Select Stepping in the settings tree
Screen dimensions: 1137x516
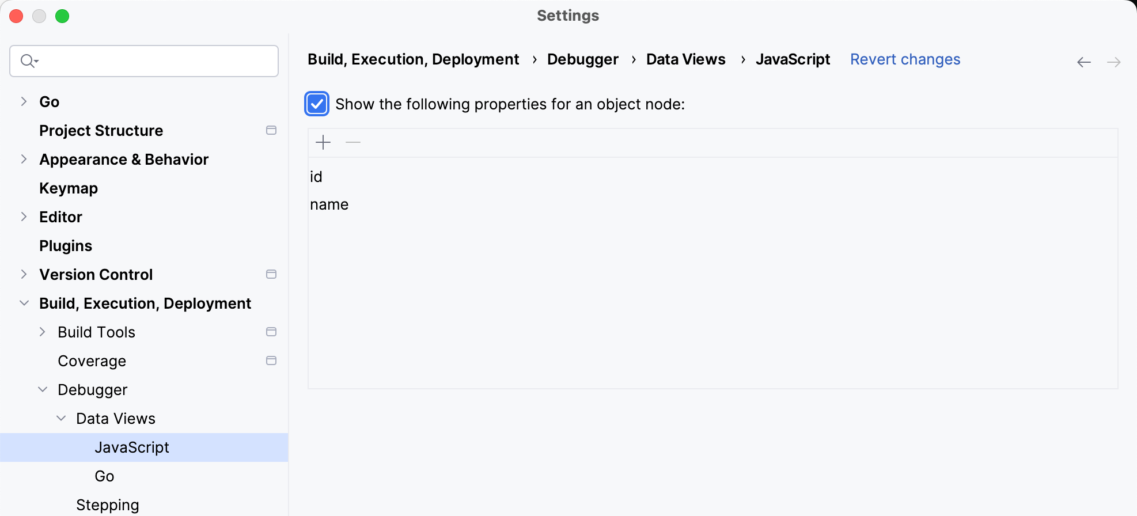pos(108,504)
